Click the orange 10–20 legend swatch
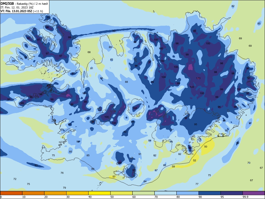The height and width of the screenshot is (199, 265). [33, 193]
